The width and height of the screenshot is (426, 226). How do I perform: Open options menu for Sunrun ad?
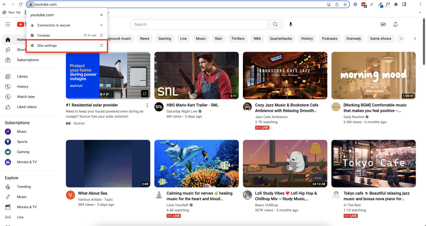tap(146, 106)
